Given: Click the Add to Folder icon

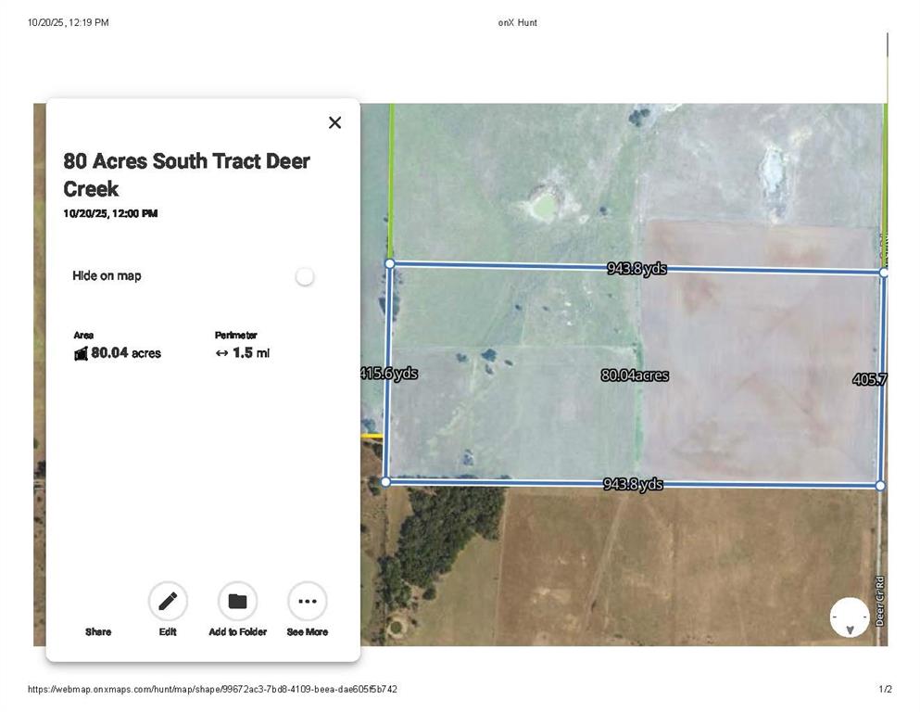Looking at the screenshot, I should coord(237,602).
